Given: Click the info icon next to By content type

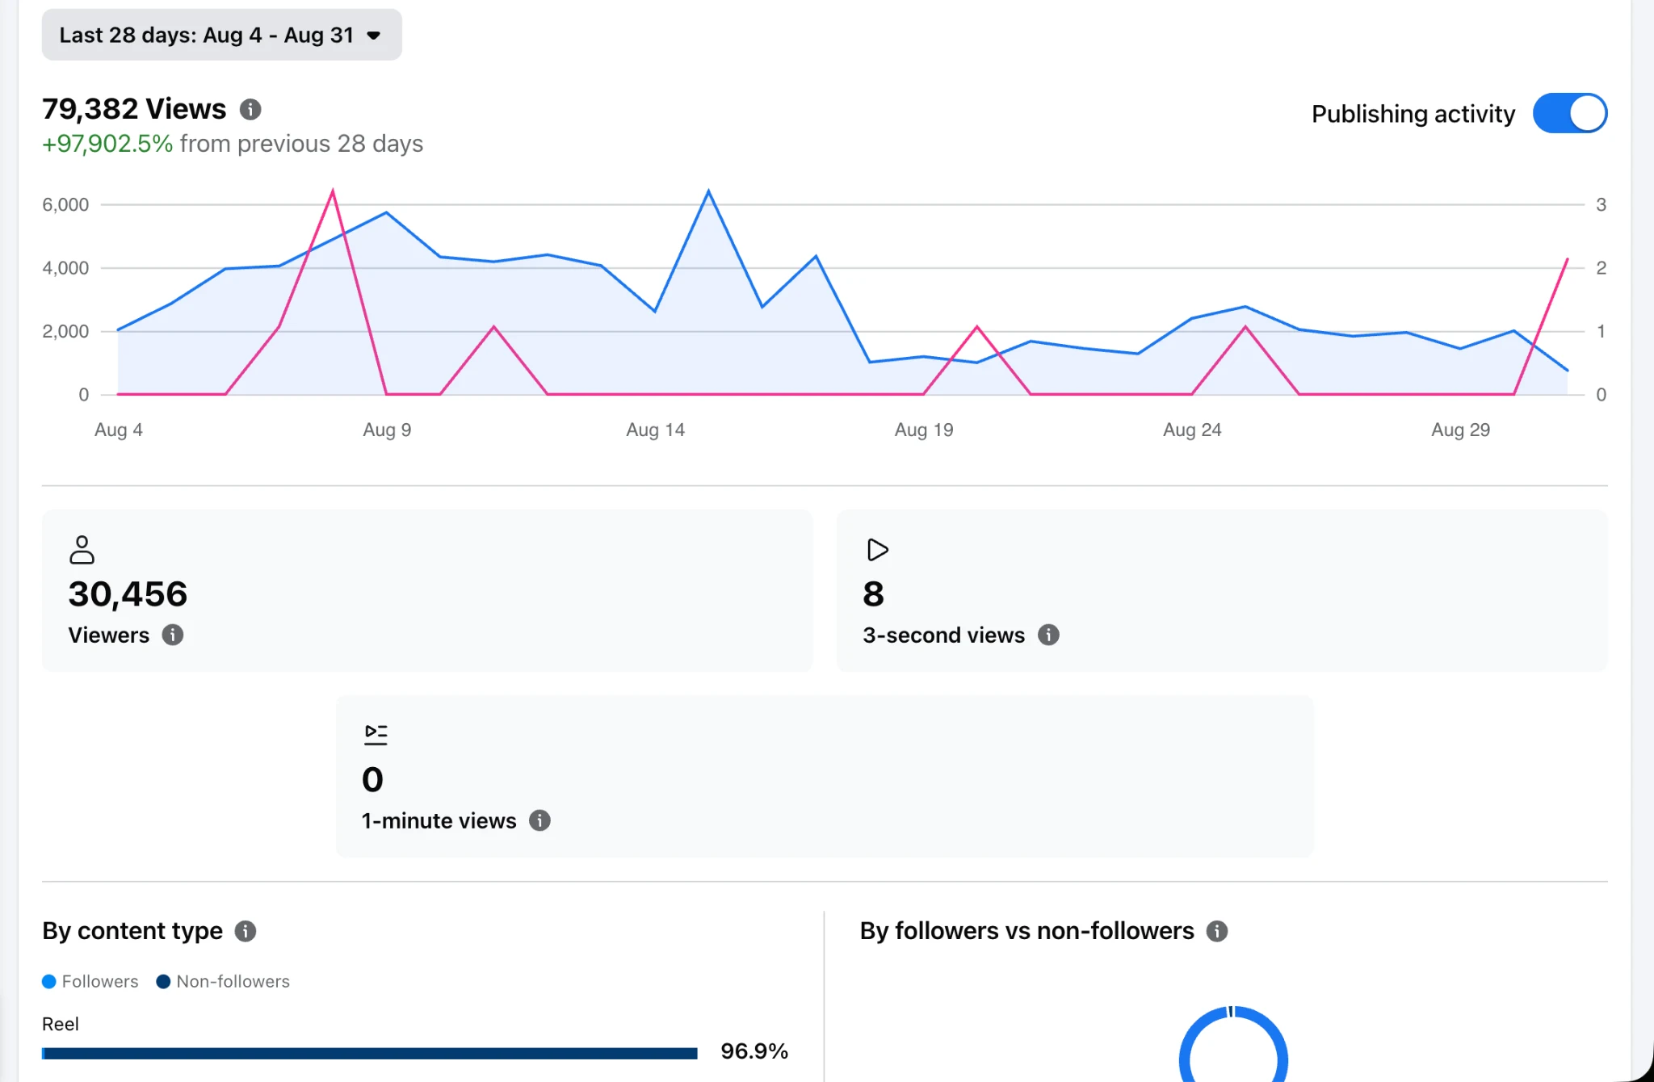Looking at the screenshot, I should click(x=246, y=931).
